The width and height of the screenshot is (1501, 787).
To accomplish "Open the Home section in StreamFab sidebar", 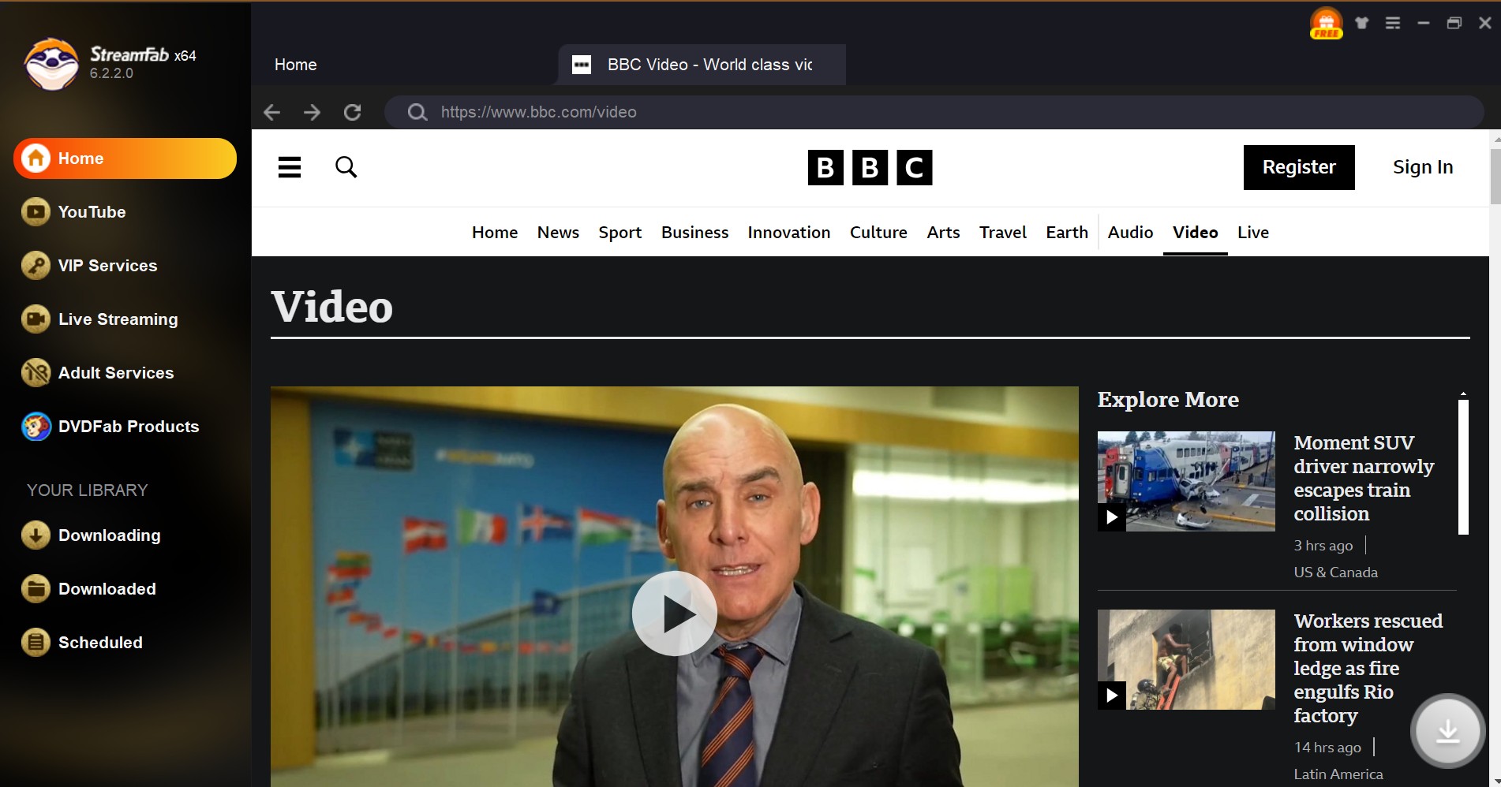I will [x=125, y=159].
